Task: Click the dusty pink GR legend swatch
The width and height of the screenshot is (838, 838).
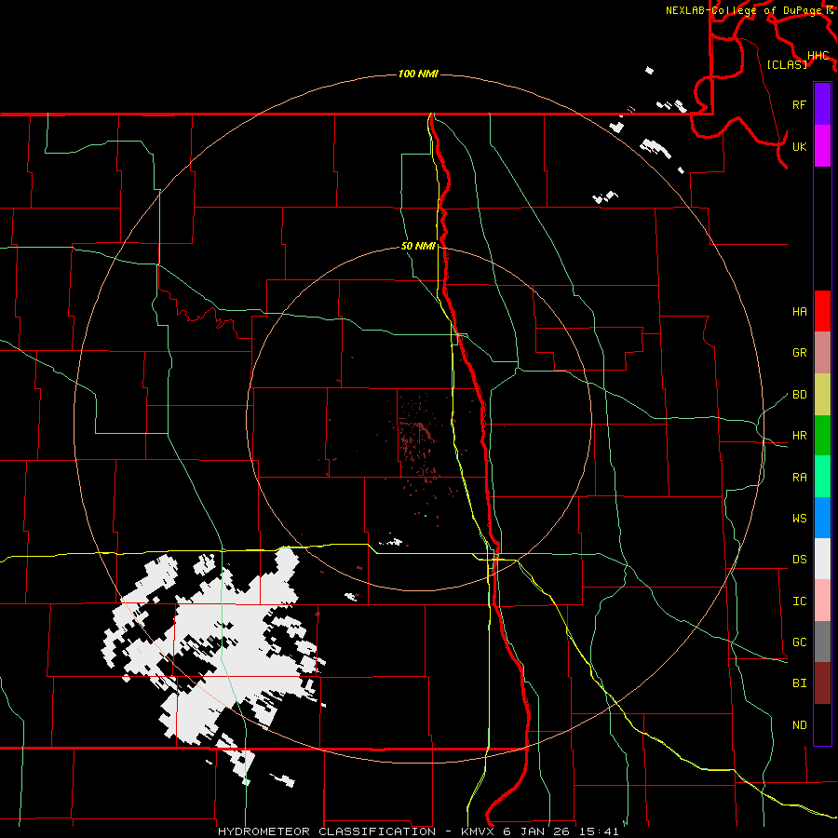Action: point(822,353)
